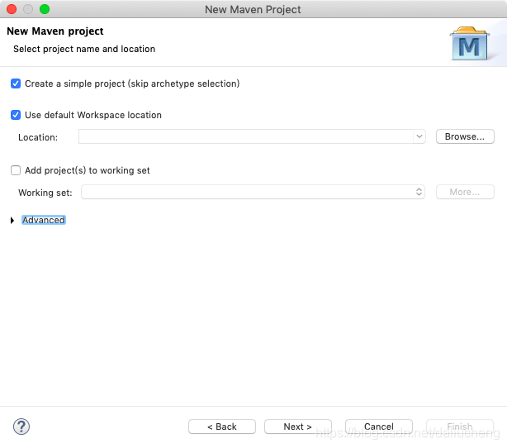Open the Location dropdown arrow
This screenshot has width=507, height=448.
pyautogui.click(x=419, y=136)
